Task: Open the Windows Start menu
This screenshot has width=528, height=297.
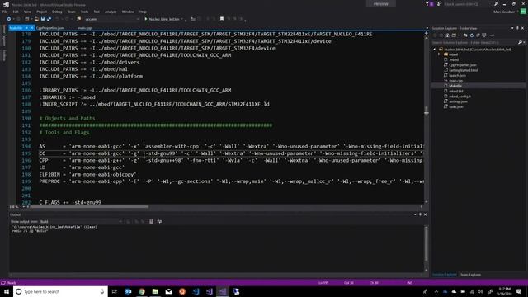Action: 7,291
